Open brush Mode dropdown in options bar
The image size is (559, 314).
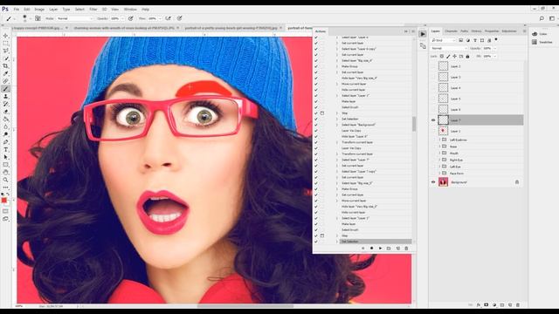75,18
